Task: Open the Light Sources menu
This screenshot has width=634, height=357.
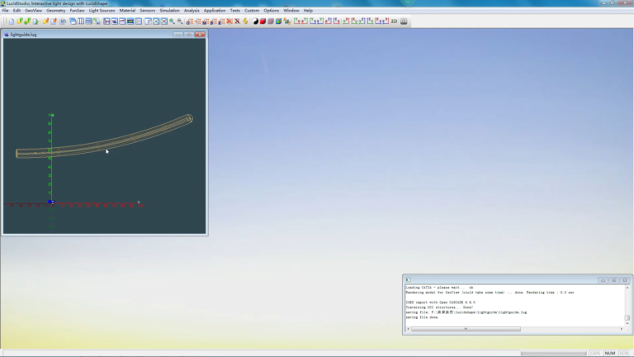Action: [x=102, y=11]
